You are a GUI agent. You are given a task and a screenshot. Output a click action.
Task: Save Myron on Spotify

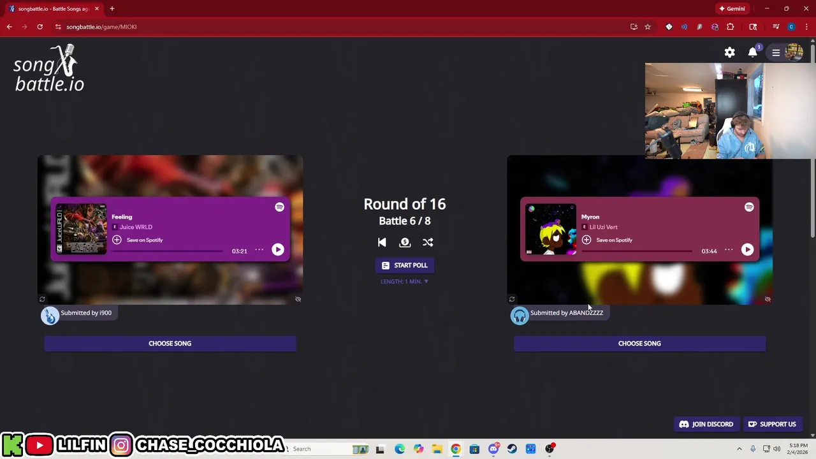608,240
